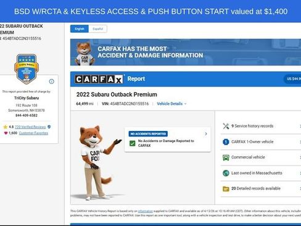Click the NO ACCIDENTS REPORTED badge
The image size is (301, 226).
[148, 134]
